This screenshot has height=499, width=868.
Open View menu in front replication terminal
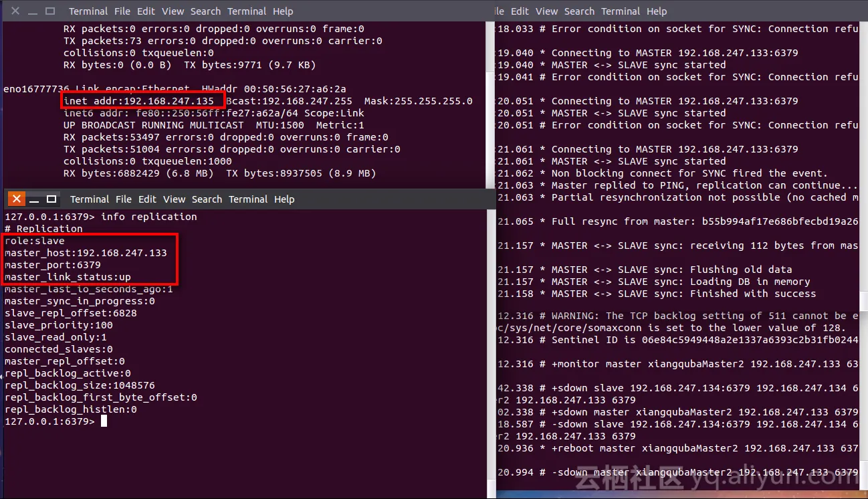[175, 199]
